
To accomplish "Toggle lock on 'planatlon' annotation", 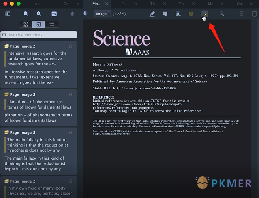I will (x=71, y=95).
